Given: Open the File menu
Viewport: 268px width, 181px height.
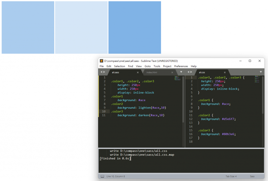Looking at the screenshot, I should [102, 66].
